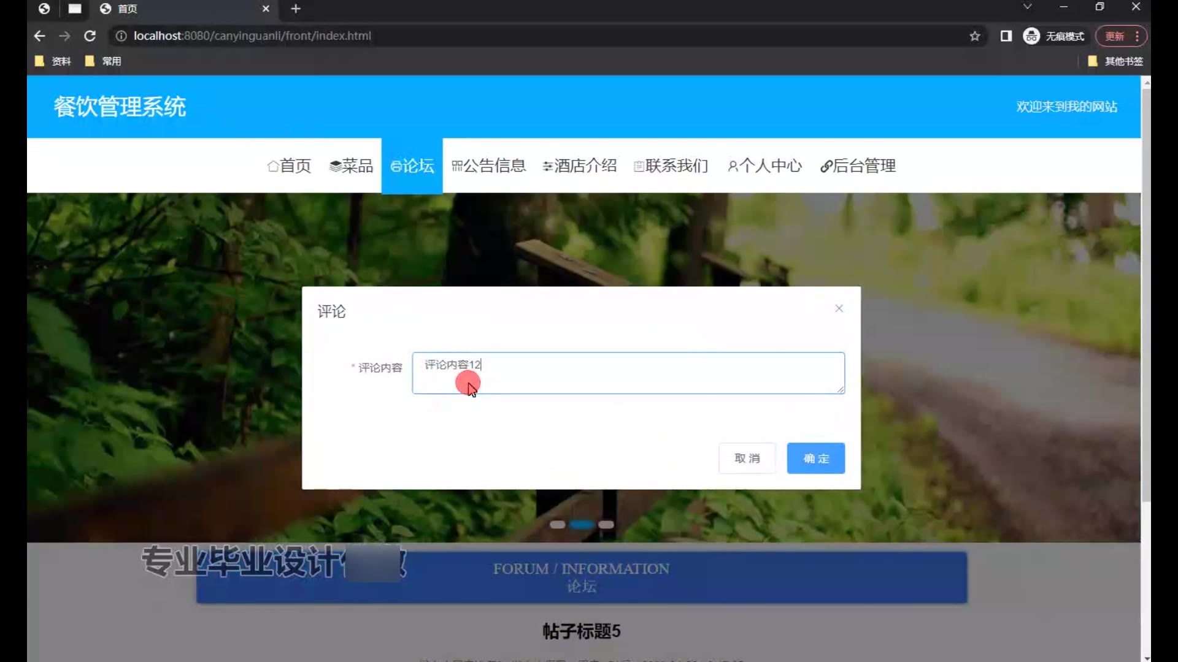Open the 资料 bookmarks folder
The height and width of the screenshot is (662, 1178).
coord(53,61)
